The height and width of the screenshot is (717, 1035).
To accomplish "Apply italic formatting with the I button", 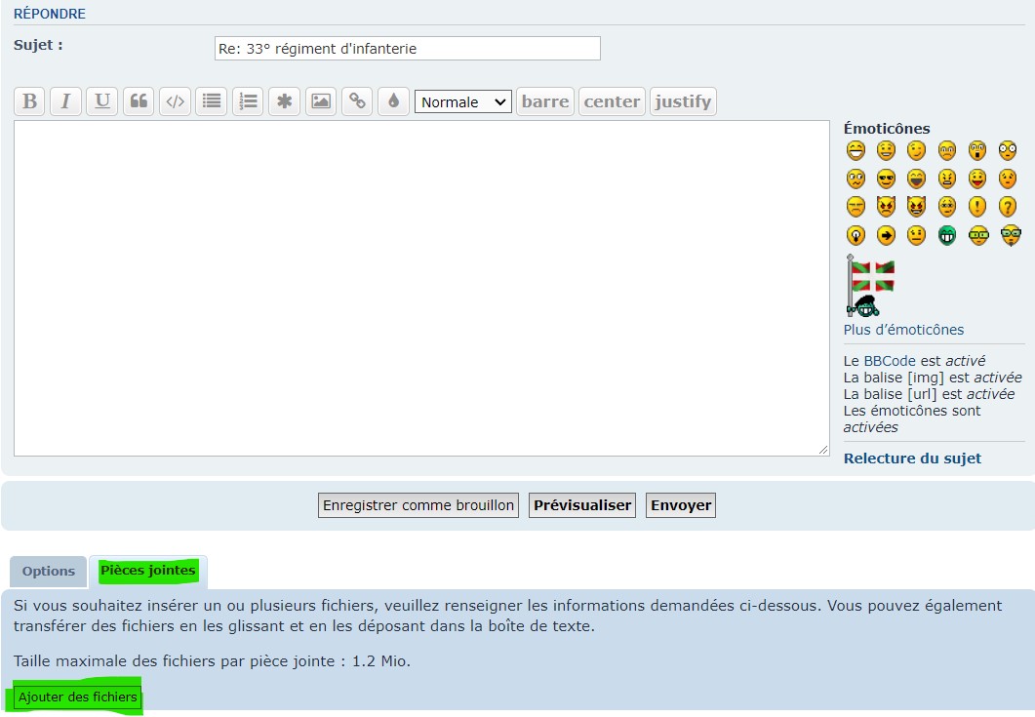I will 65,101.
